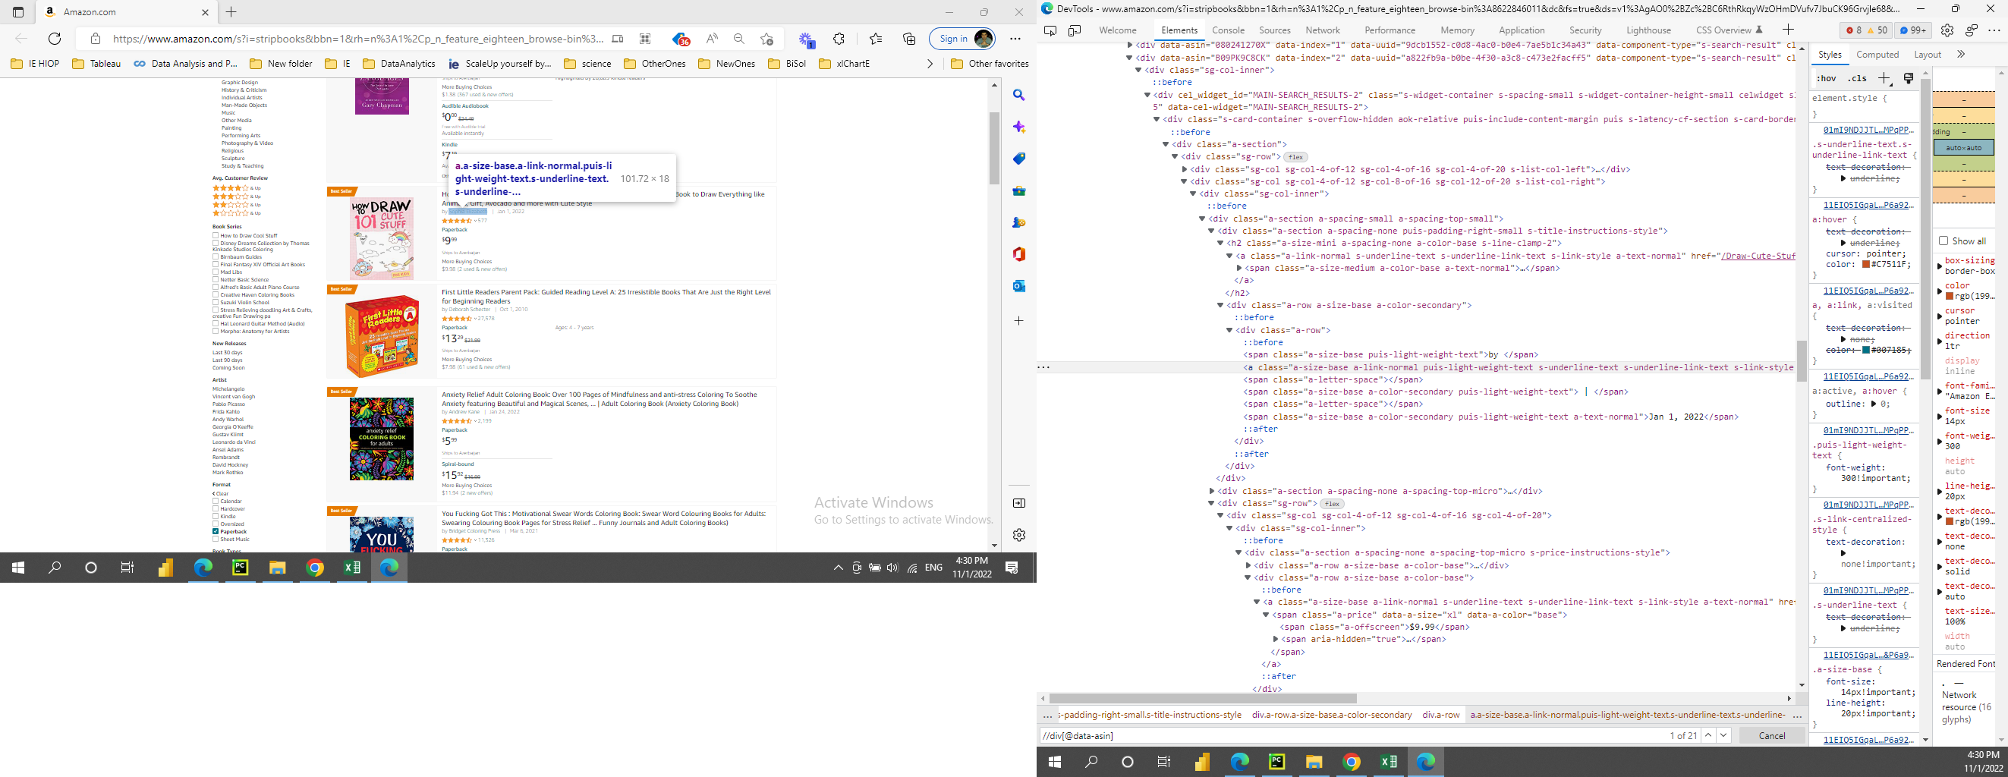Expand the span a-size-medium a-color-base node

coord(1238,268)
